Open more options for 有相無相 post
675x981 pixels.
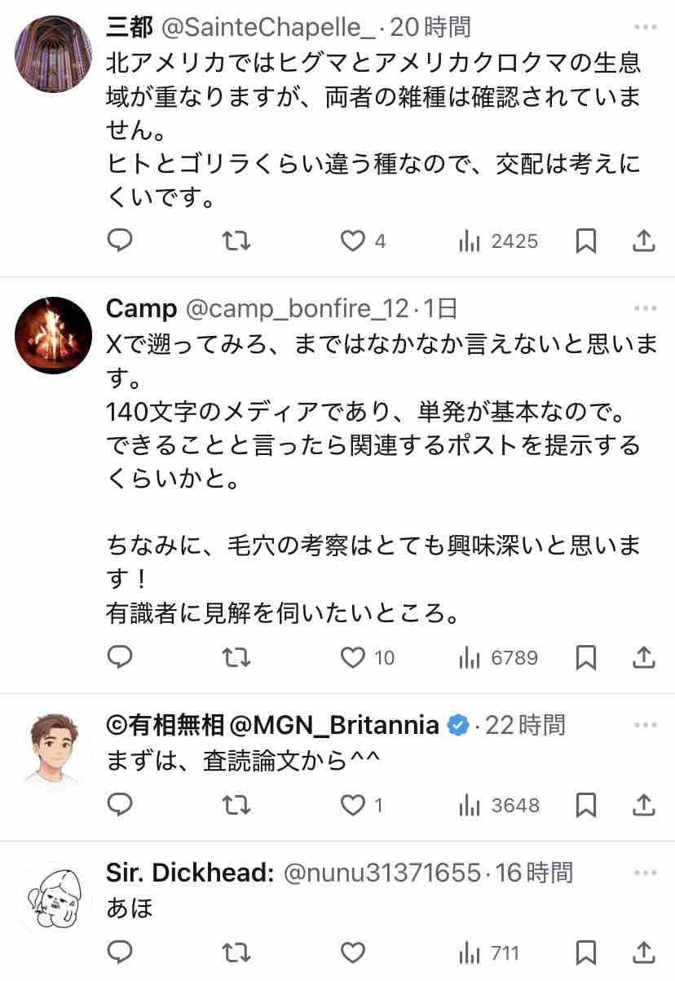(645, 724)
